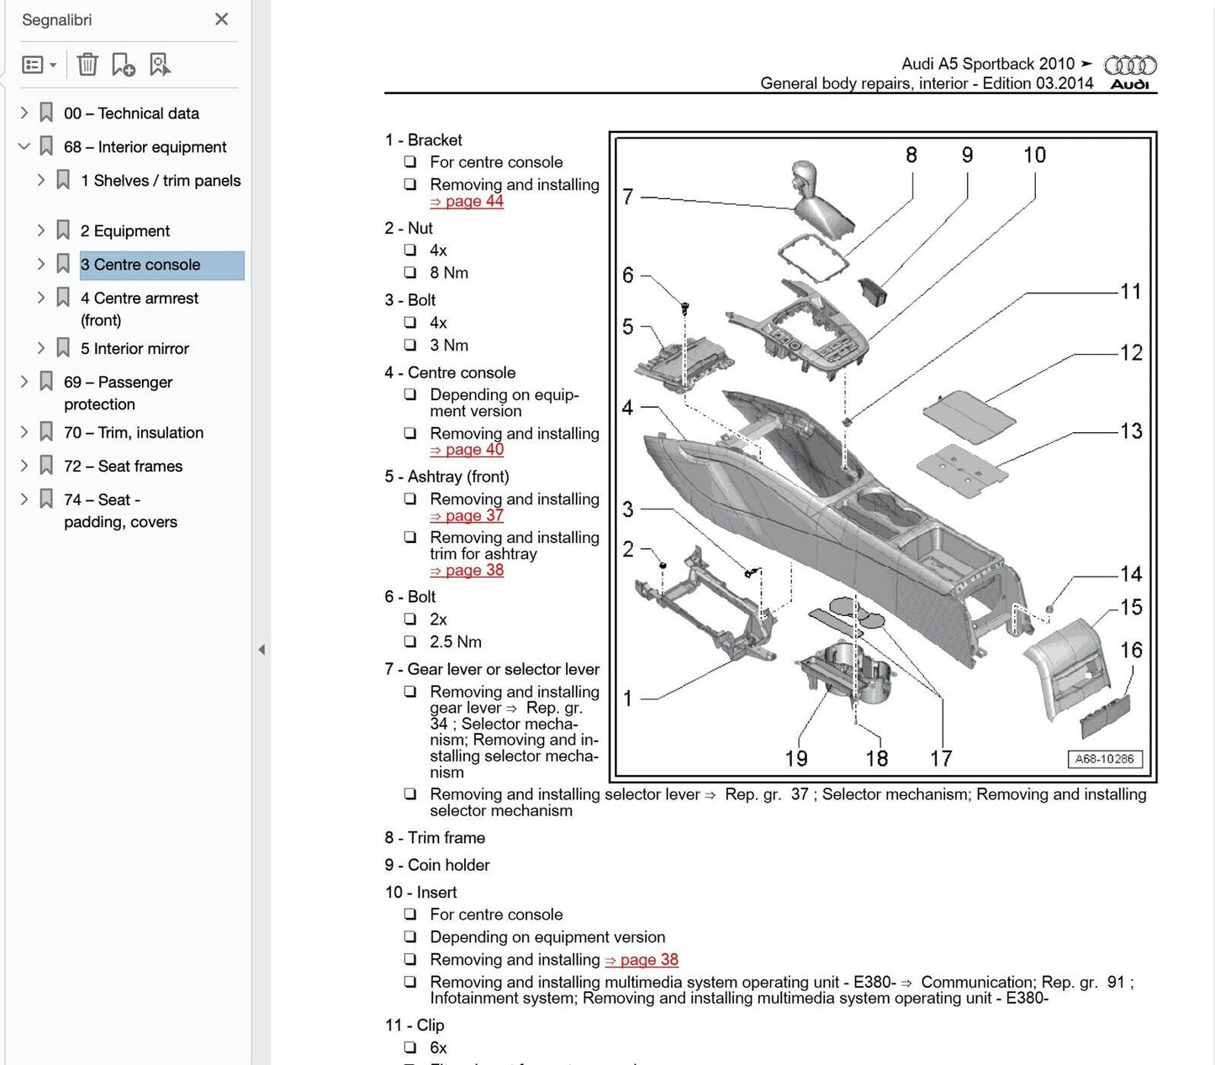This screenshot has height=1065, width=1215.
Task: Click bookmark icon beside 00 – Technical data
Action: [x=46, y=113]
